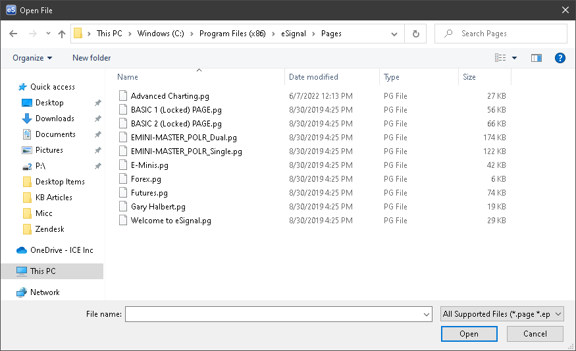Select eSignal in the breadcrumb

[294, 34]
